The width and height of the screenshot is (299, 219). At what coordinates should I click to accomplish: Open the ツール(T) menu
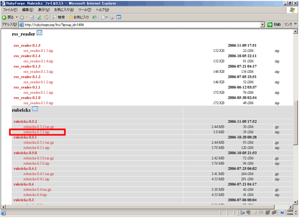(85, 10)
